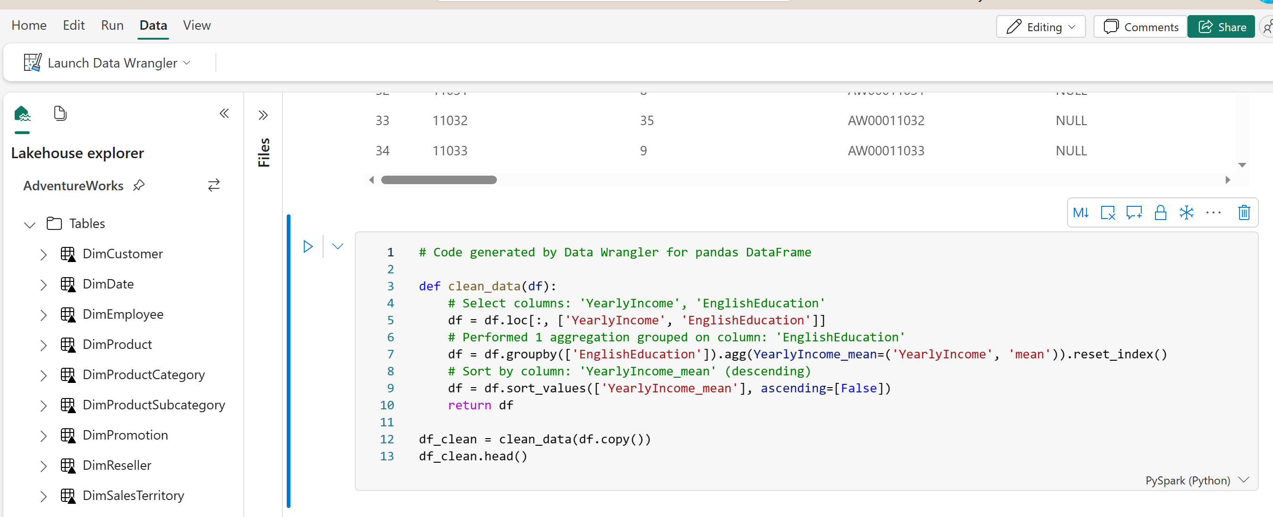
Task: Switch to the View menu
Action: (197, 25)
